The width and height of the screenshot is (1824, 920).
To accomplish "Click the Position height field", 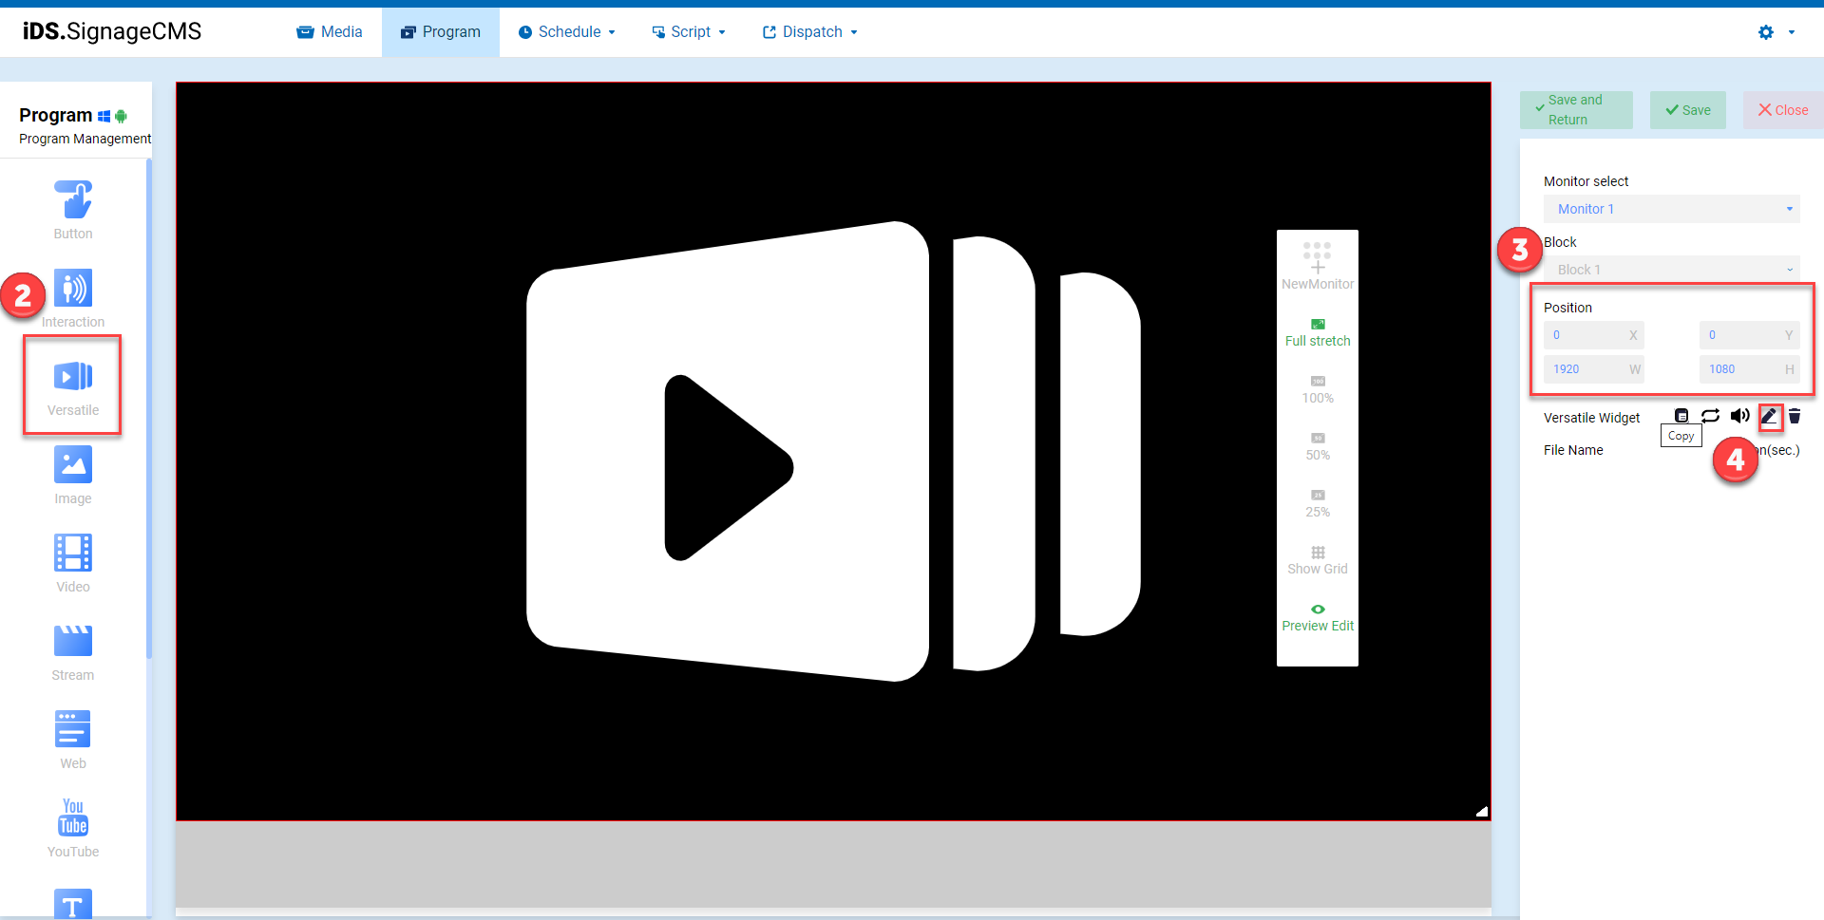I will tap(1749, 369).
